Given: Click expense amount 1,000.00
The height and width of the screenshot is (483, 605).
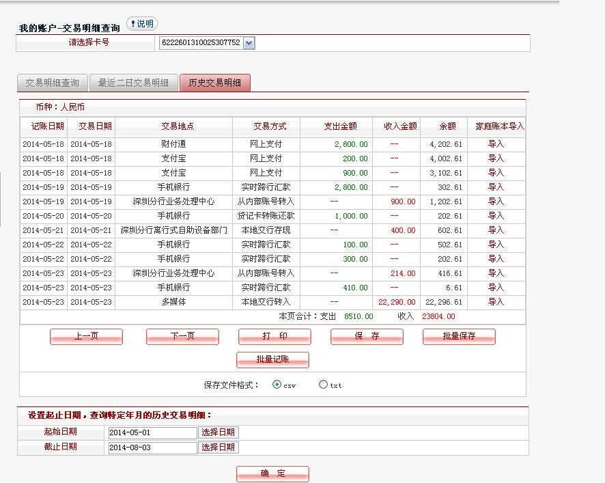Looking at the screenshot, I should 351,216.
